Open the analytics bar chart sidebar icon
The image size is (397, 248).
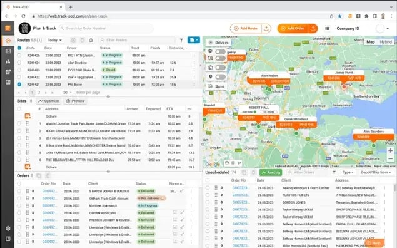point(8,61)
